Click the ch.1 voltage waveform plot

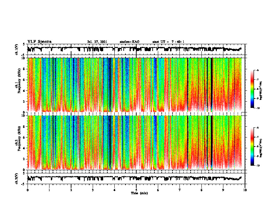[x=136, y=49]
